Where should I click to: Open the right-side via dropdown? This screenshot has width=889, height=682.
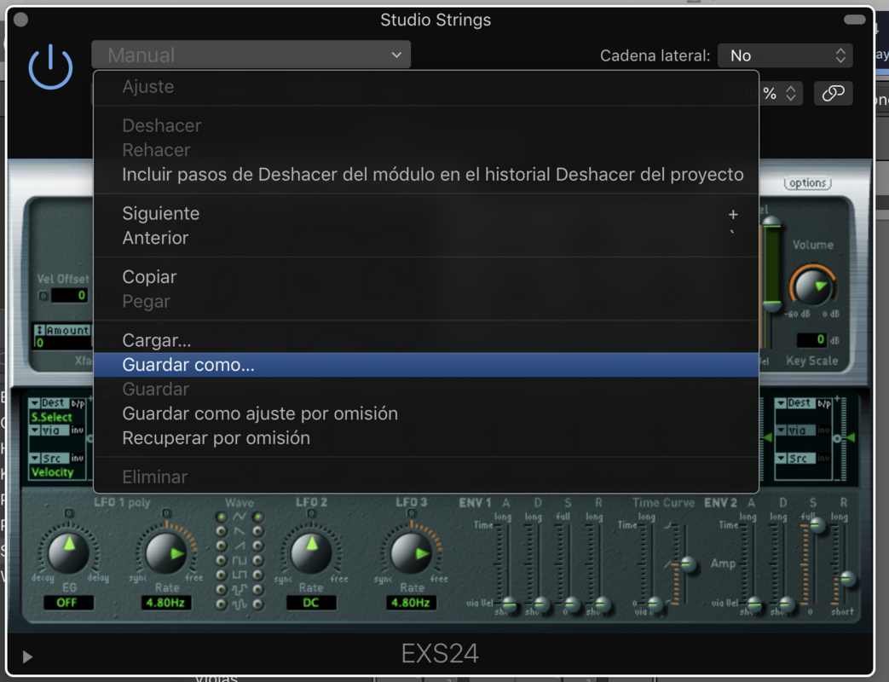(x=795, y=431)
